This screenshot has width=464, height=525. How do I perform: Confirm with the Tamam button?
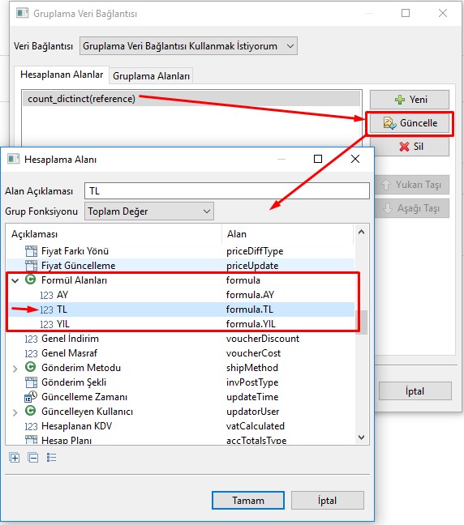coord(248,500)
